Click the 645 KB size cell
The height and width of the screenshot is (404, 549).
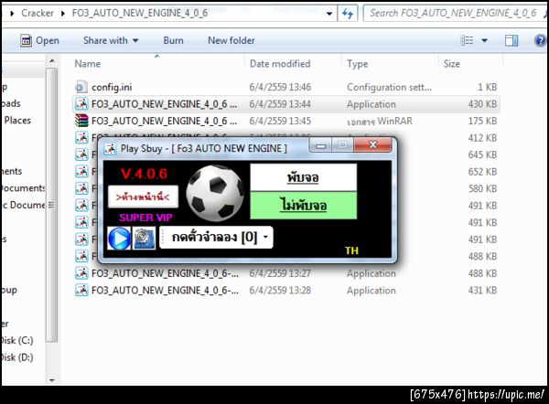tap(482, 154)
